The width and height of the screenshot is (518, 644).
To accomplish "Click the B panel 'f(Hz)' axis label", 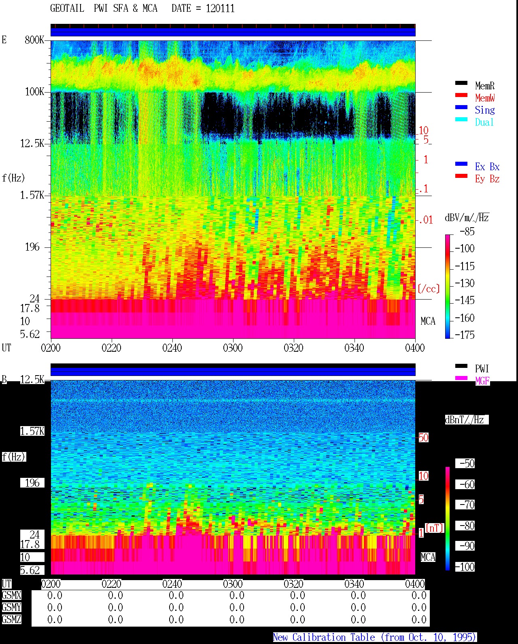I will (x=13, y=457).
